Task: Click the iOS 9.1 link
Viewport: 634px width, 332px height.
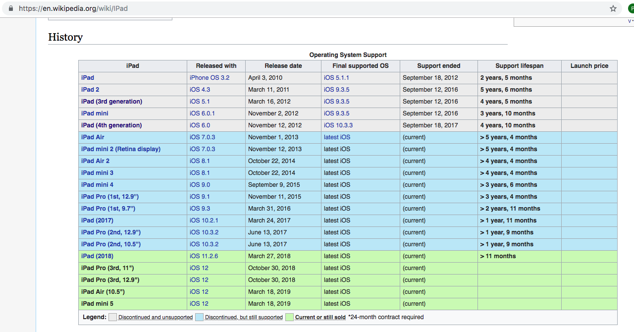Action: tap(200, 197)
